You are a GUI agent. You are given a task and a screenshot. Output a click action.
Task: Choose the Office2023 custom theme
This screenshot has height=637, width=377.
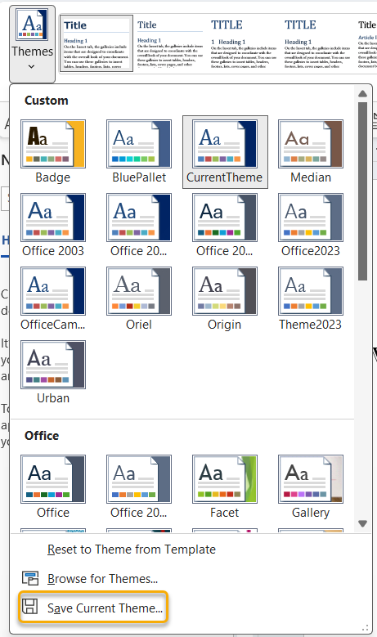pos(311,226)
